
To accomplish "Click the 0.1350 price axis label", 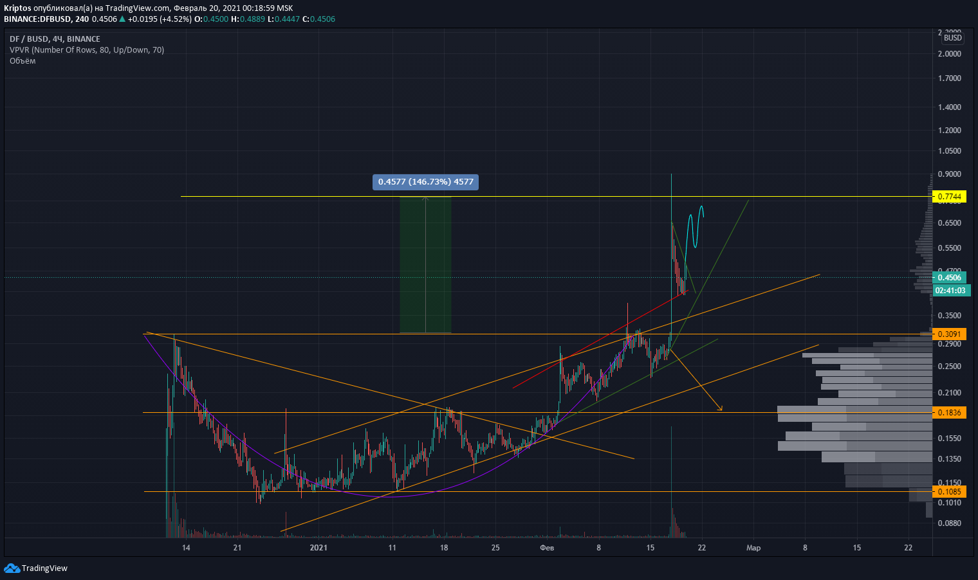I will [950, 459].
